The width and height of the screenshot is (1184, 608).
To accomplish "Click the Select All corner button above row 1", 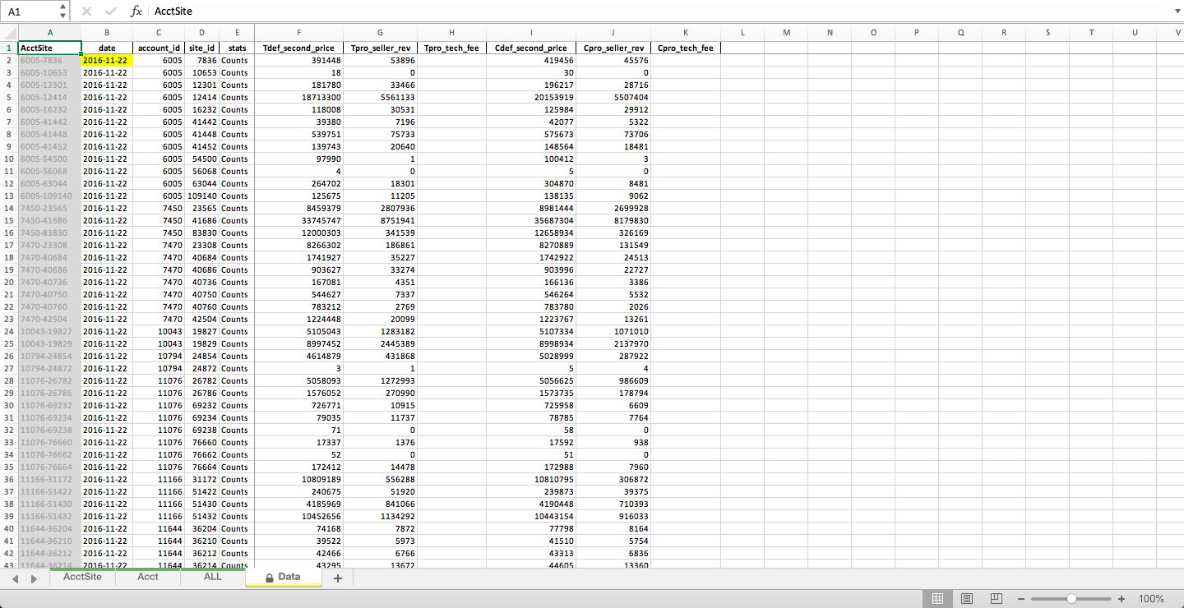I will click(x=8, y=33).
